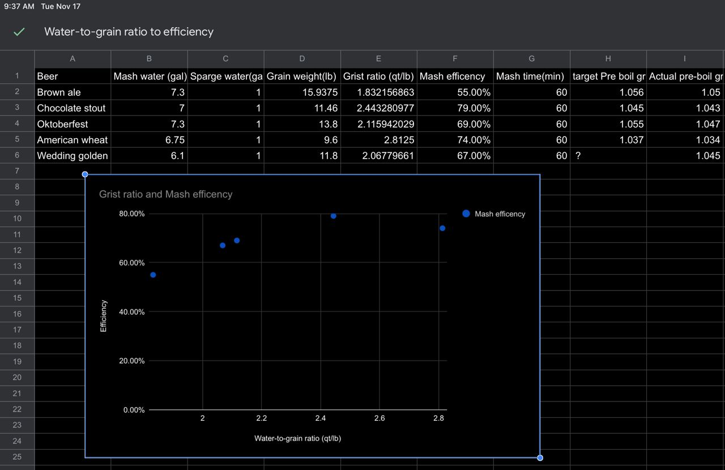Click the 'target Pre boil gr' header cell
Screen dimensions: 725x470
tap(608, 76)
